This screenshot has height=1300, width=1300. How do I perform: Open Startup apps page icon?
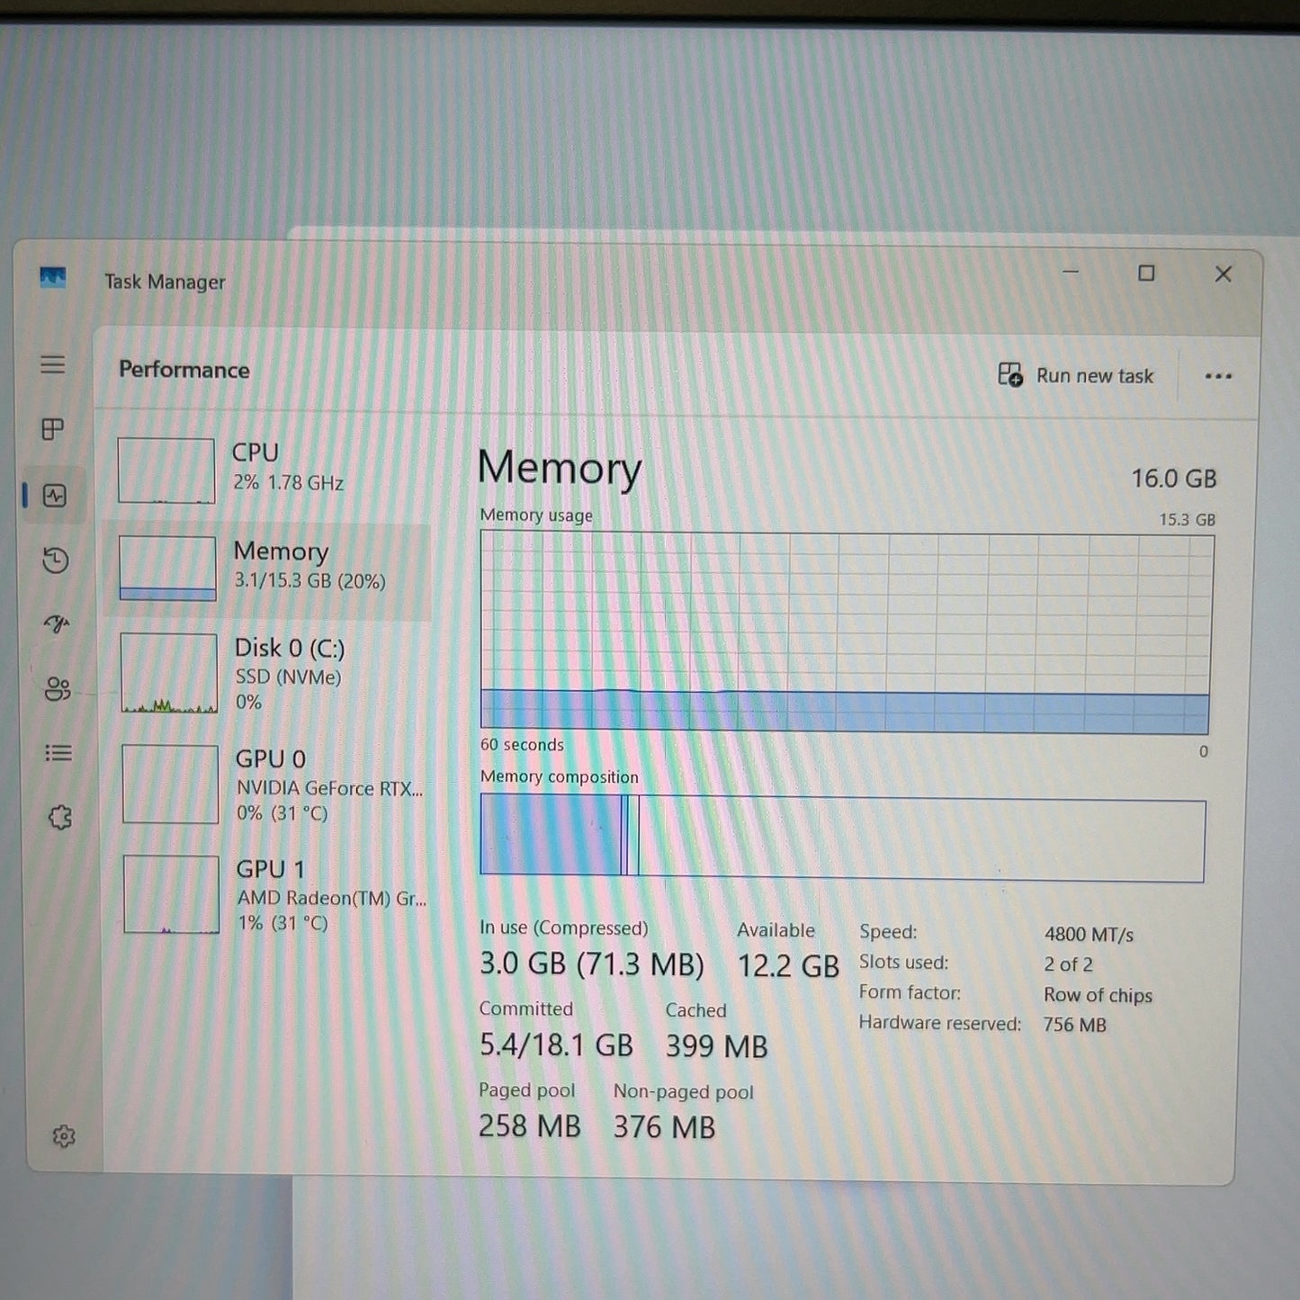[x=57, y=623]
